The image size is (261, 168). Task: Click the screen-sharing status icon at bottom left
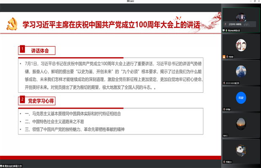tap(2, 166)
